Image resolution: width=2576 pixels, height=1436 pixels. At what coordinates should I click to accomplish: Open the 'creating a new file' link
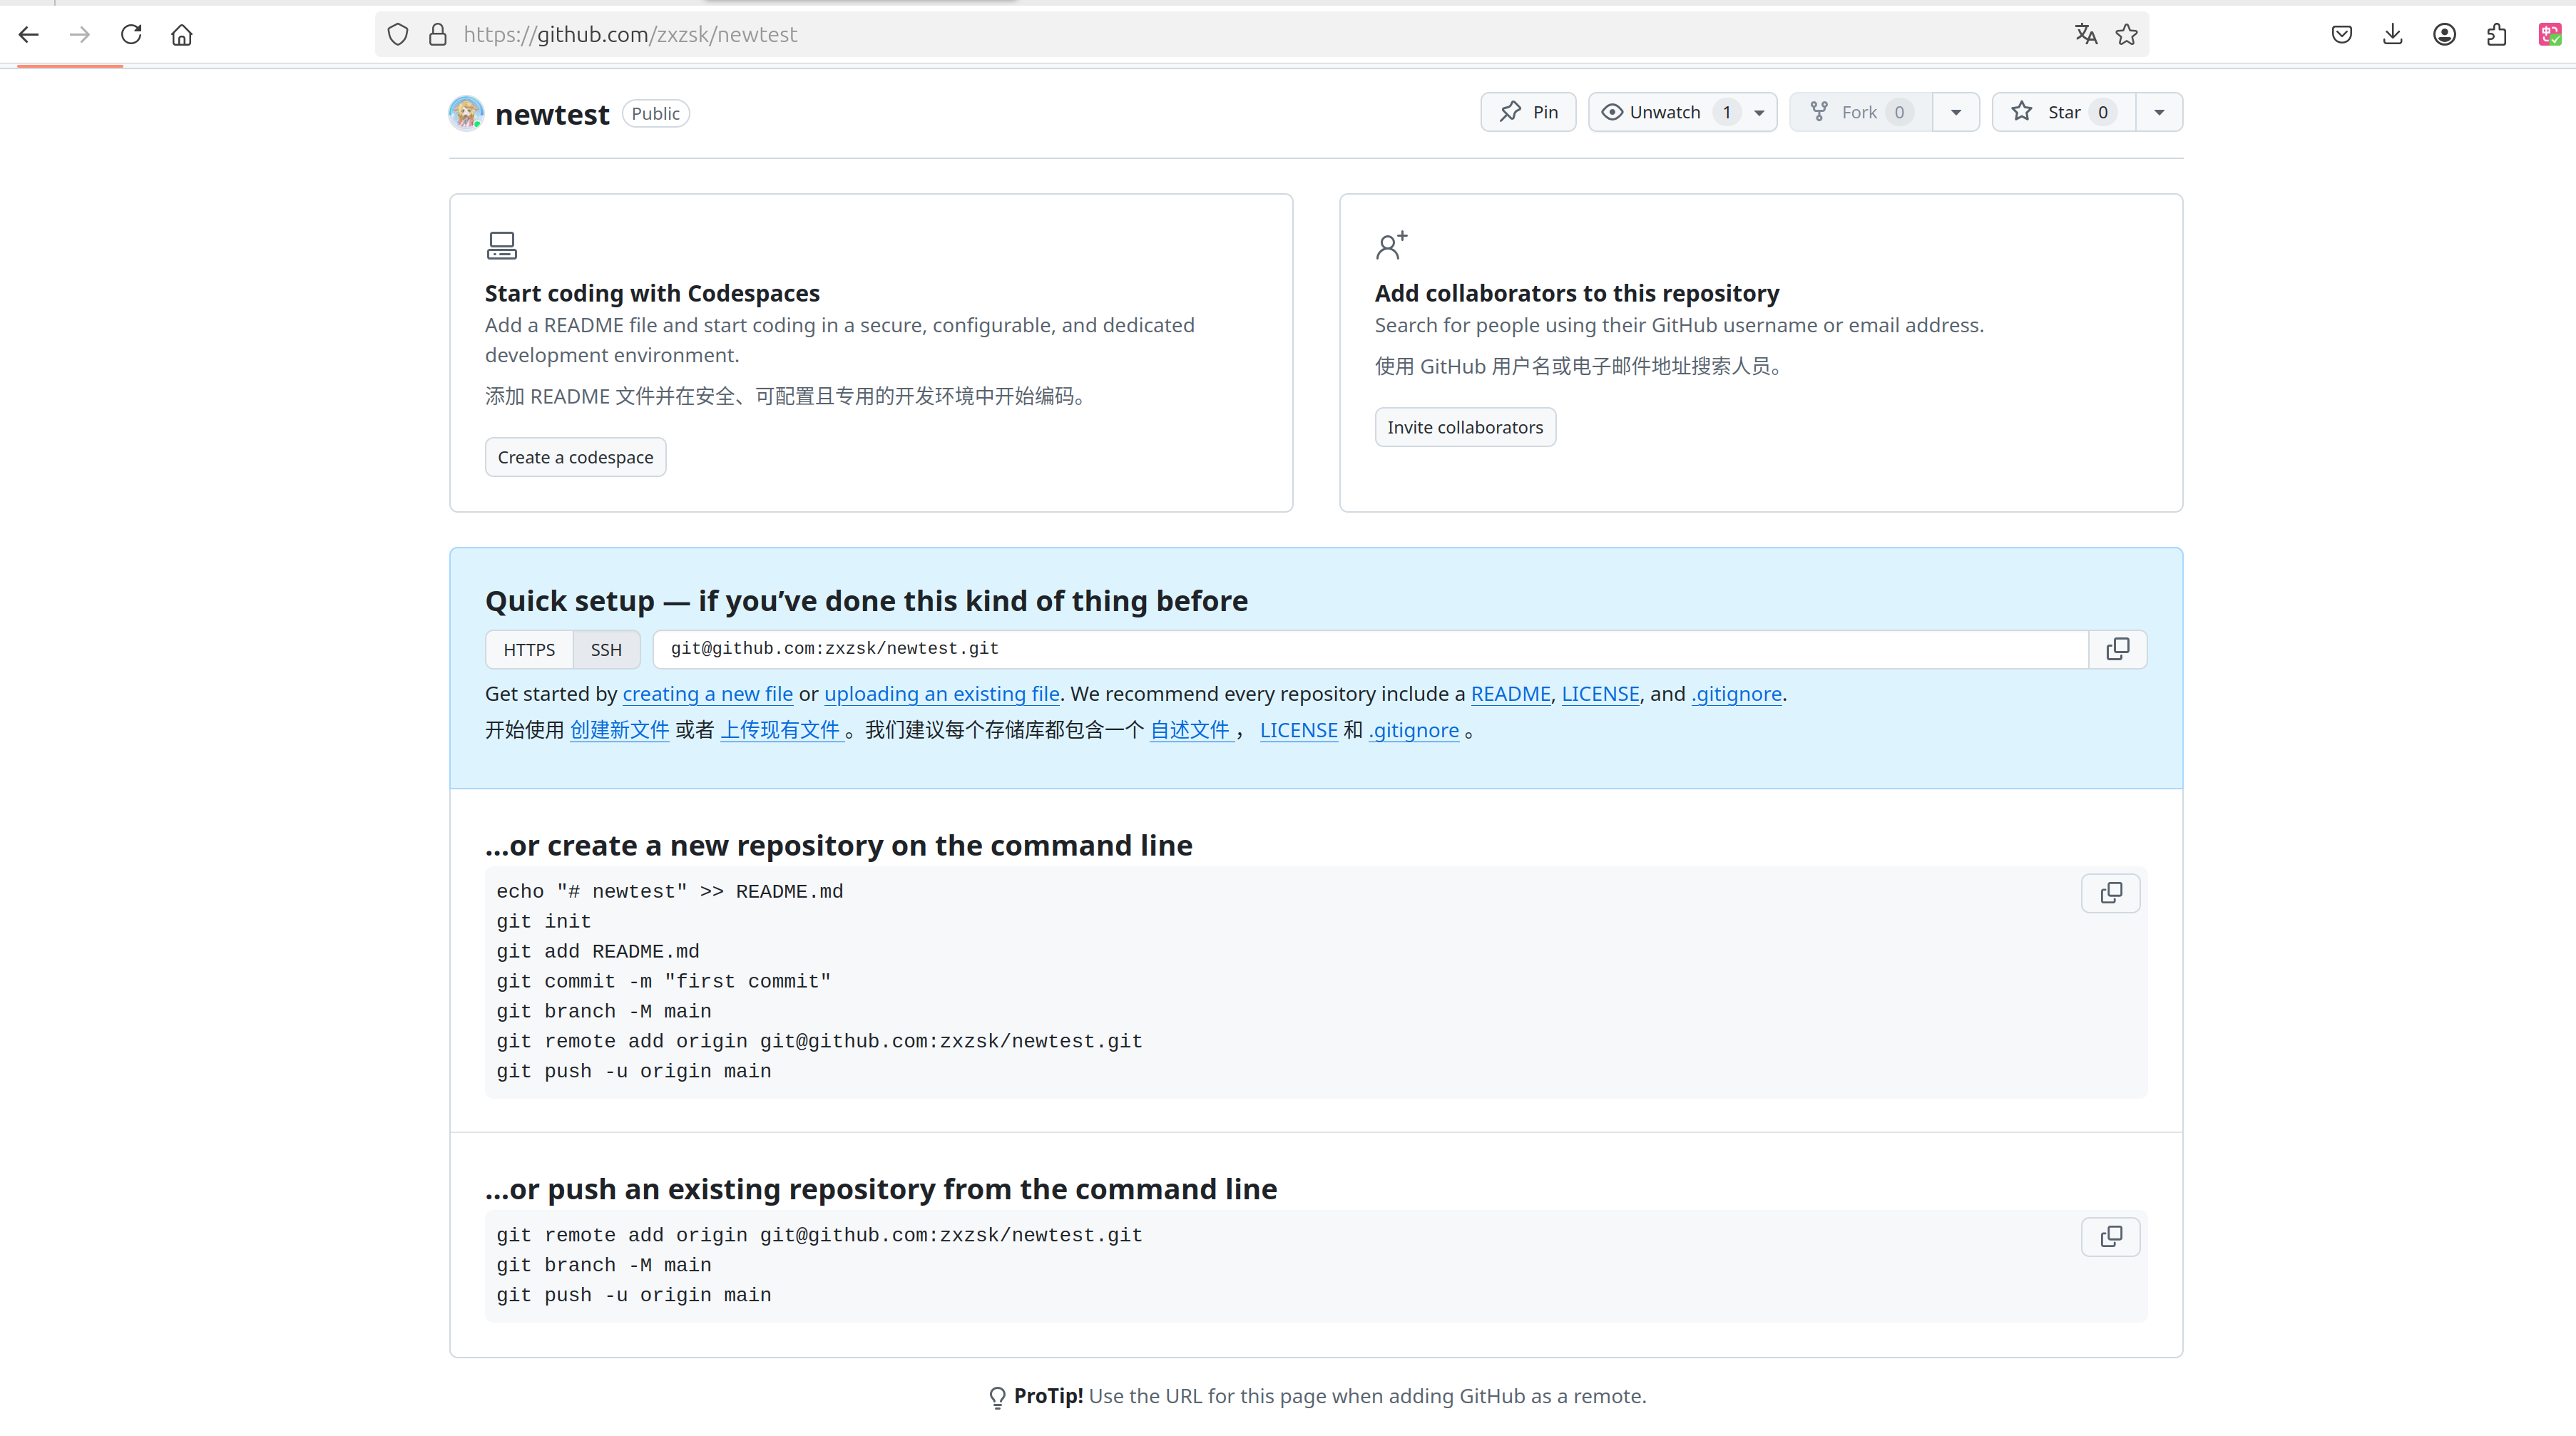707,694
